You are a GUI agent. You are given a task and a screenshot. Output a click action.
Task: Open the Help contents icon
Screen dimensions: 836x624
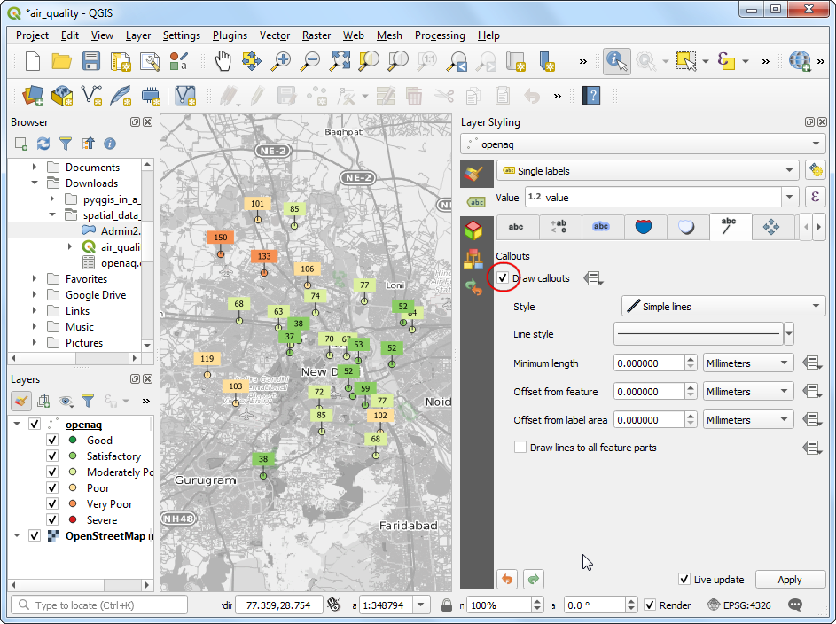(591, 95)
